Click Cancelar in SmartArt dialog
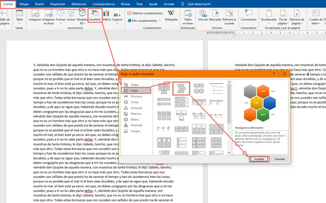The height and width of the screenshot is (203, 326). coord(279,159)
